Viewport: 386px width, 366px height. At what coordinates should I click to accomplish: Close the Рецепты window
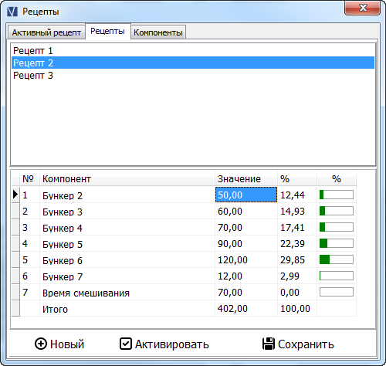363,8
